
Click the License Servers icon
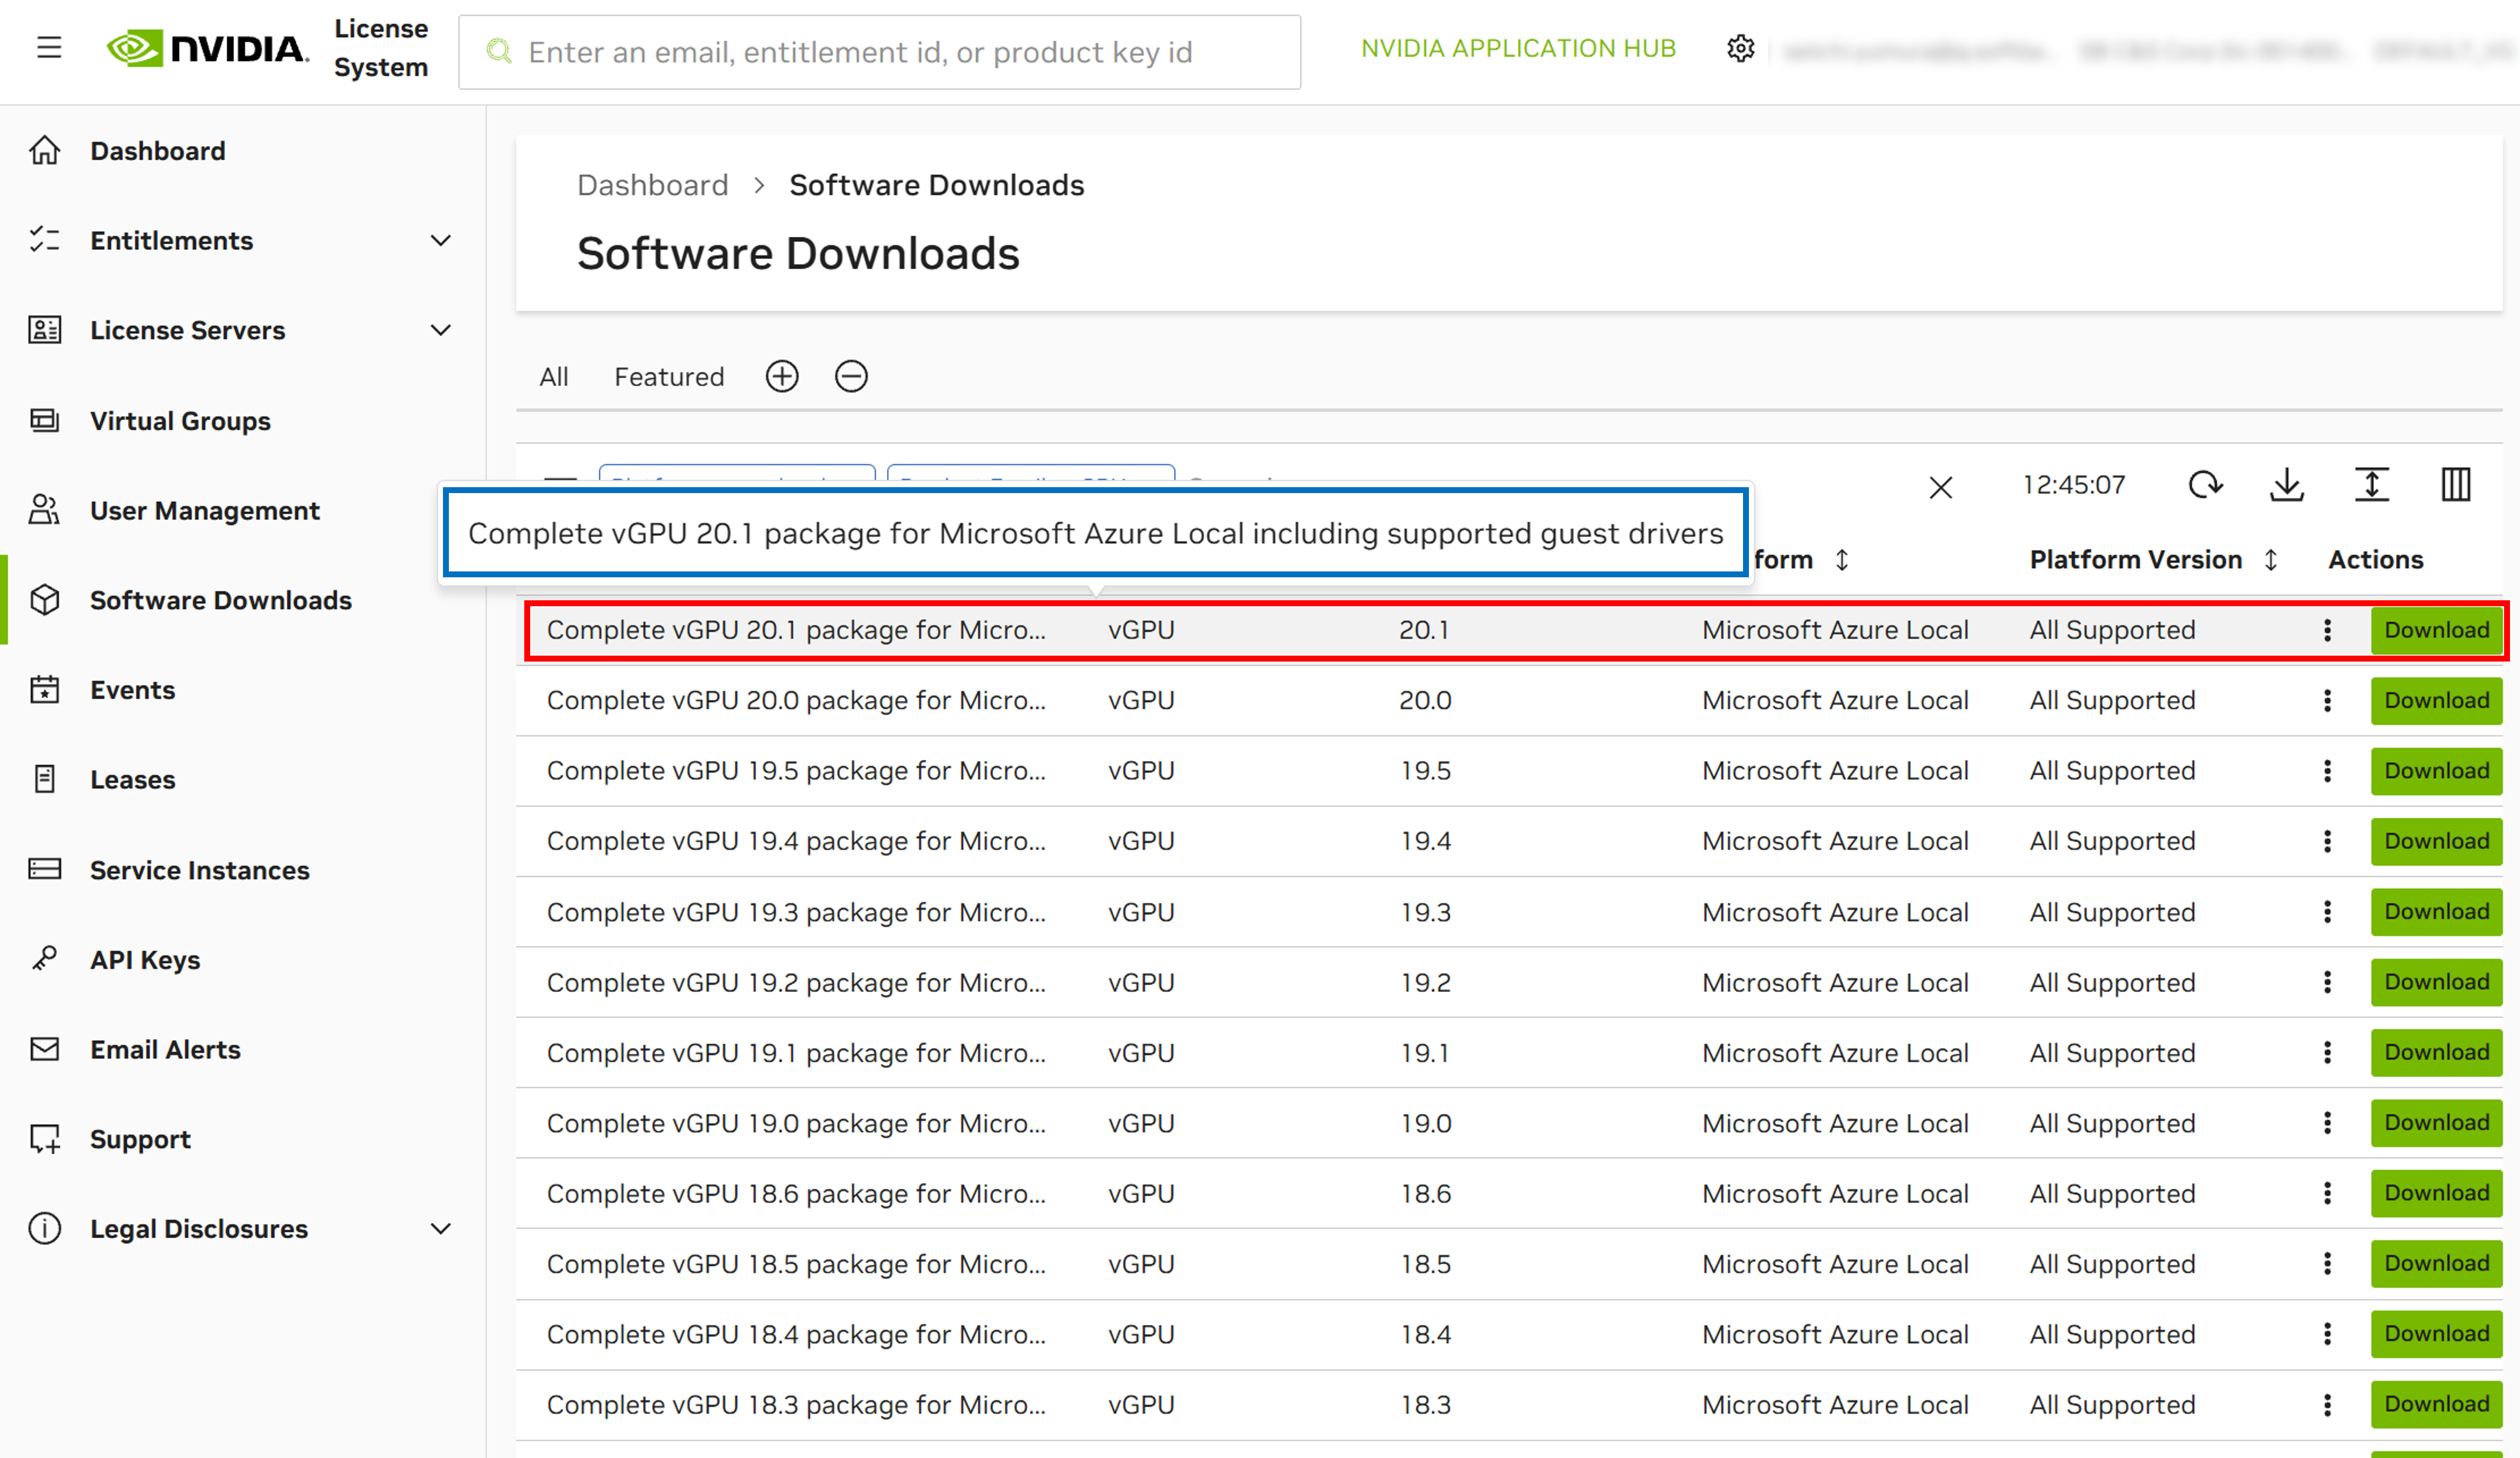45,330
